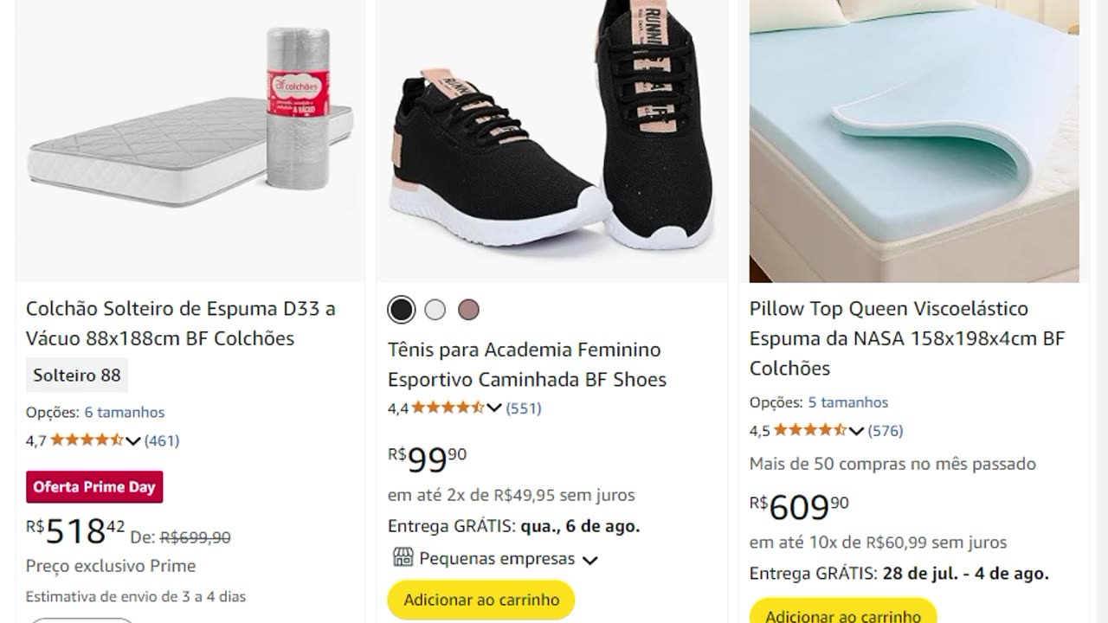1108x623 pixels.
Task: Choose the white color swatch for sneakers
Action: (x=435, y=310)
